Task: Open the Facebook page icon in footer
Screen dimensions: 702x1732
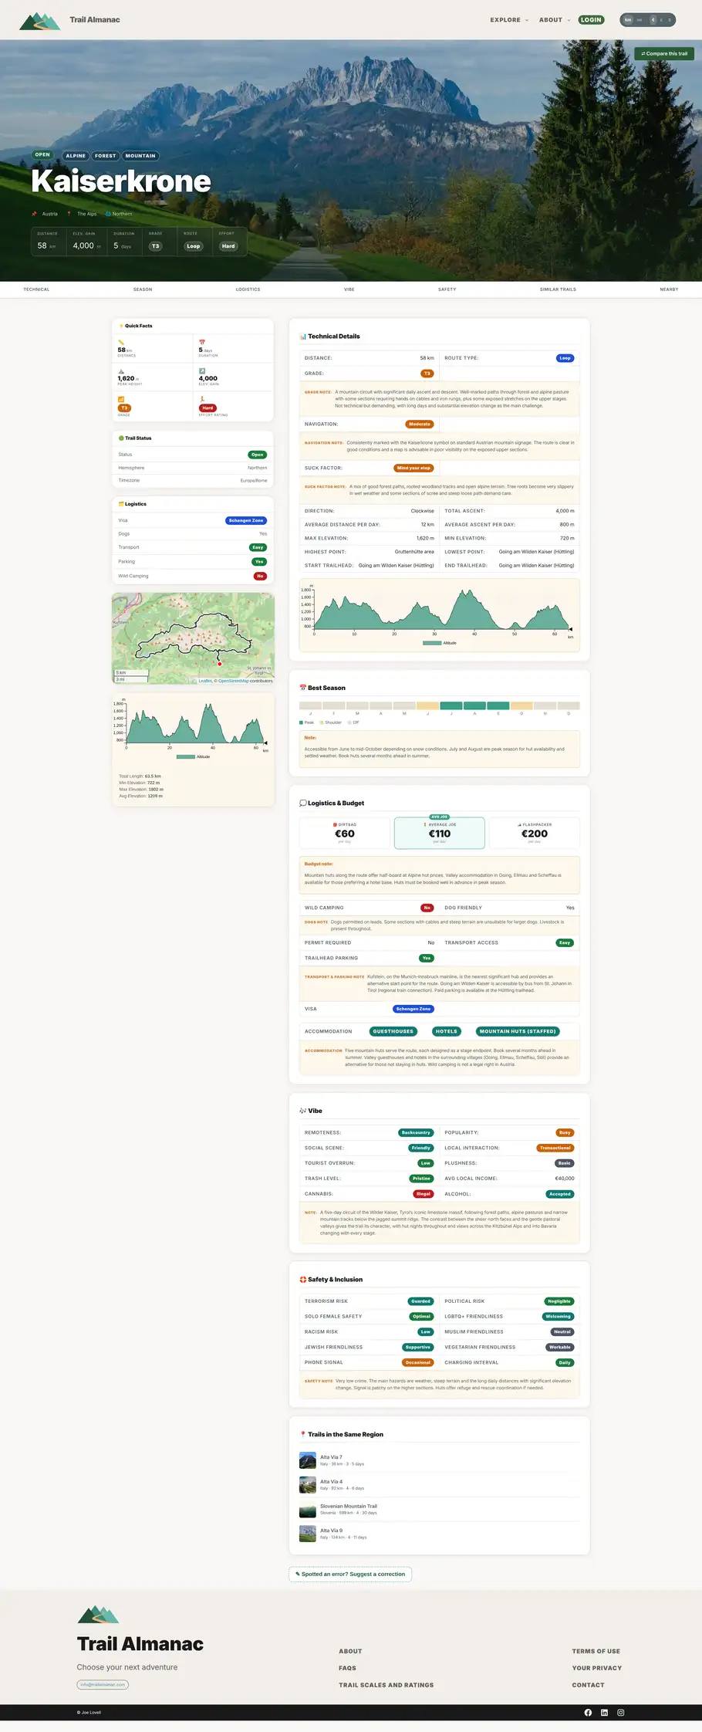Action: coord(588,1712)
